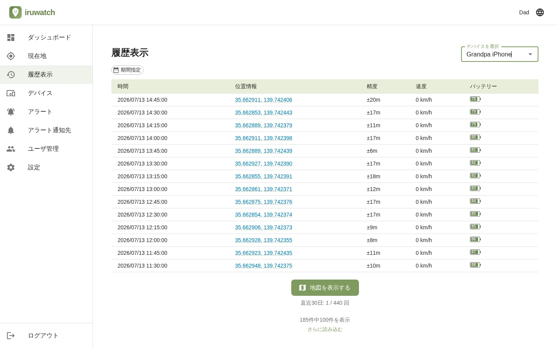Image resolution: width=557 pixels, height=348 pixels.
Task: Open 設定 menu item
Action: click(46, 167)
